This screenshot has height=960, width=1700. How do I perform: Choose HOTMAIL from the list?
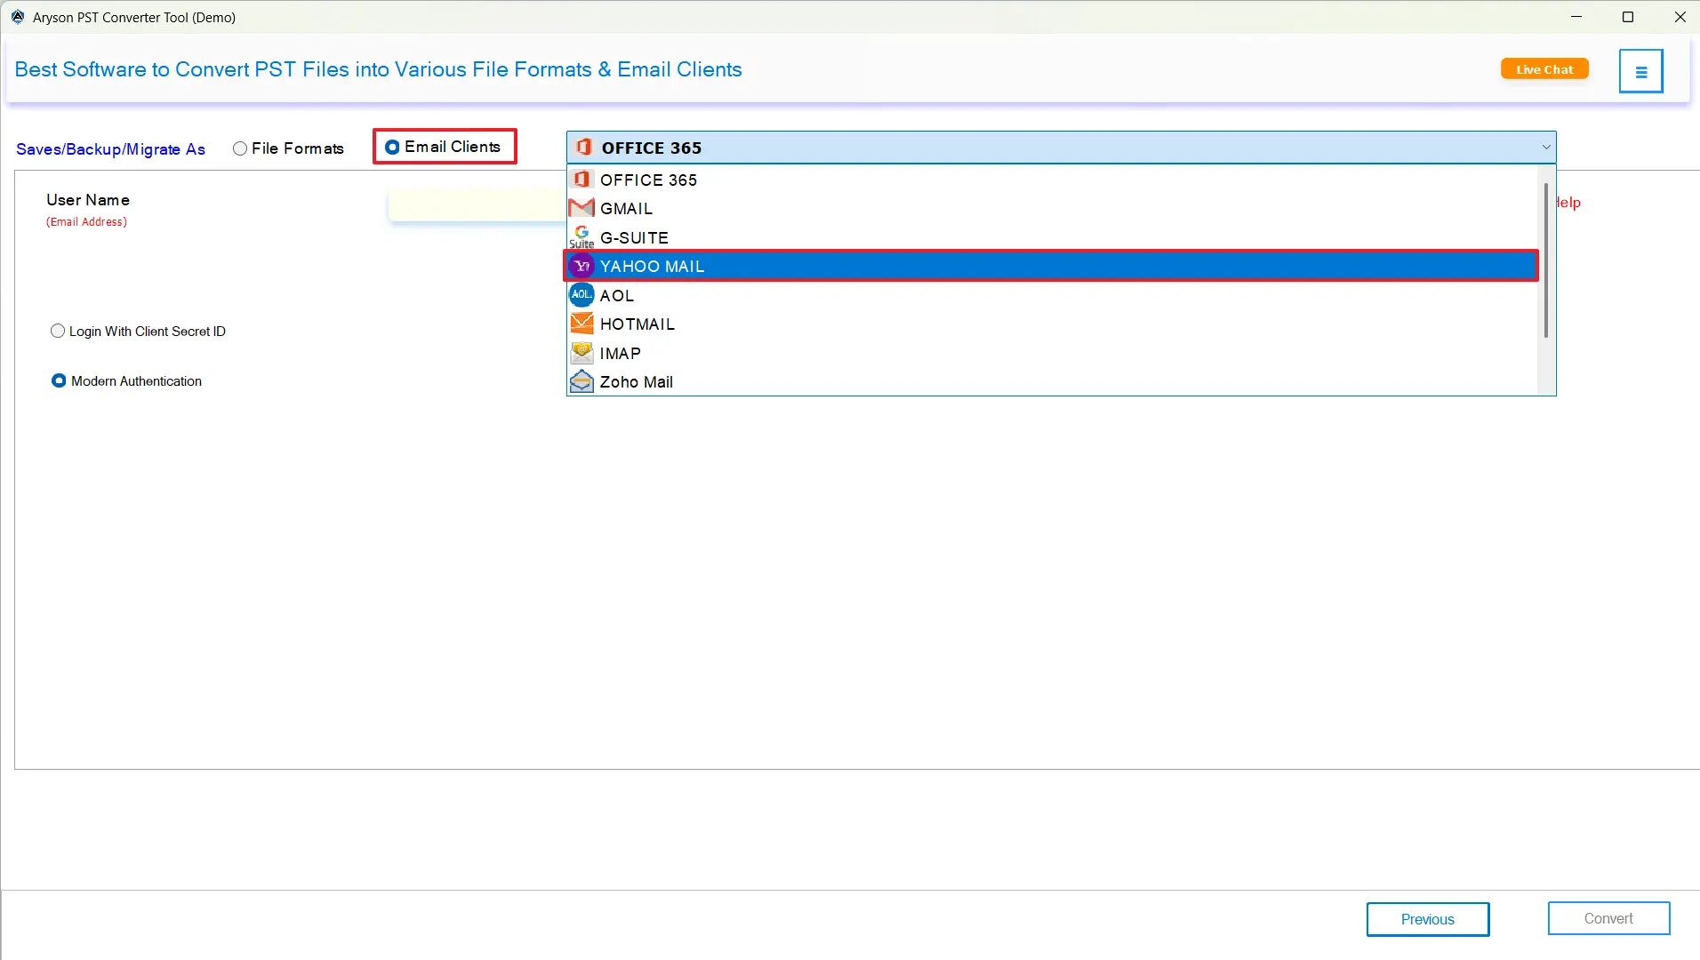[1053, 324]
